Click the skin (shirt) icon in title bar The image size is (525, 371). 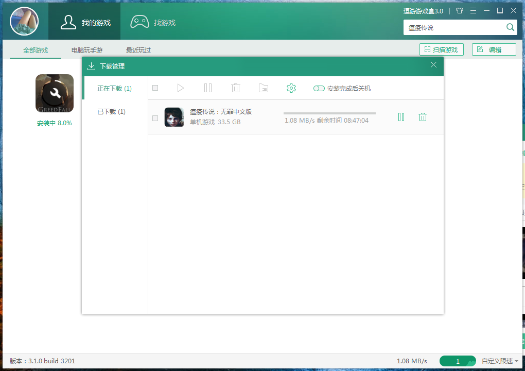(x=459, y=11)
